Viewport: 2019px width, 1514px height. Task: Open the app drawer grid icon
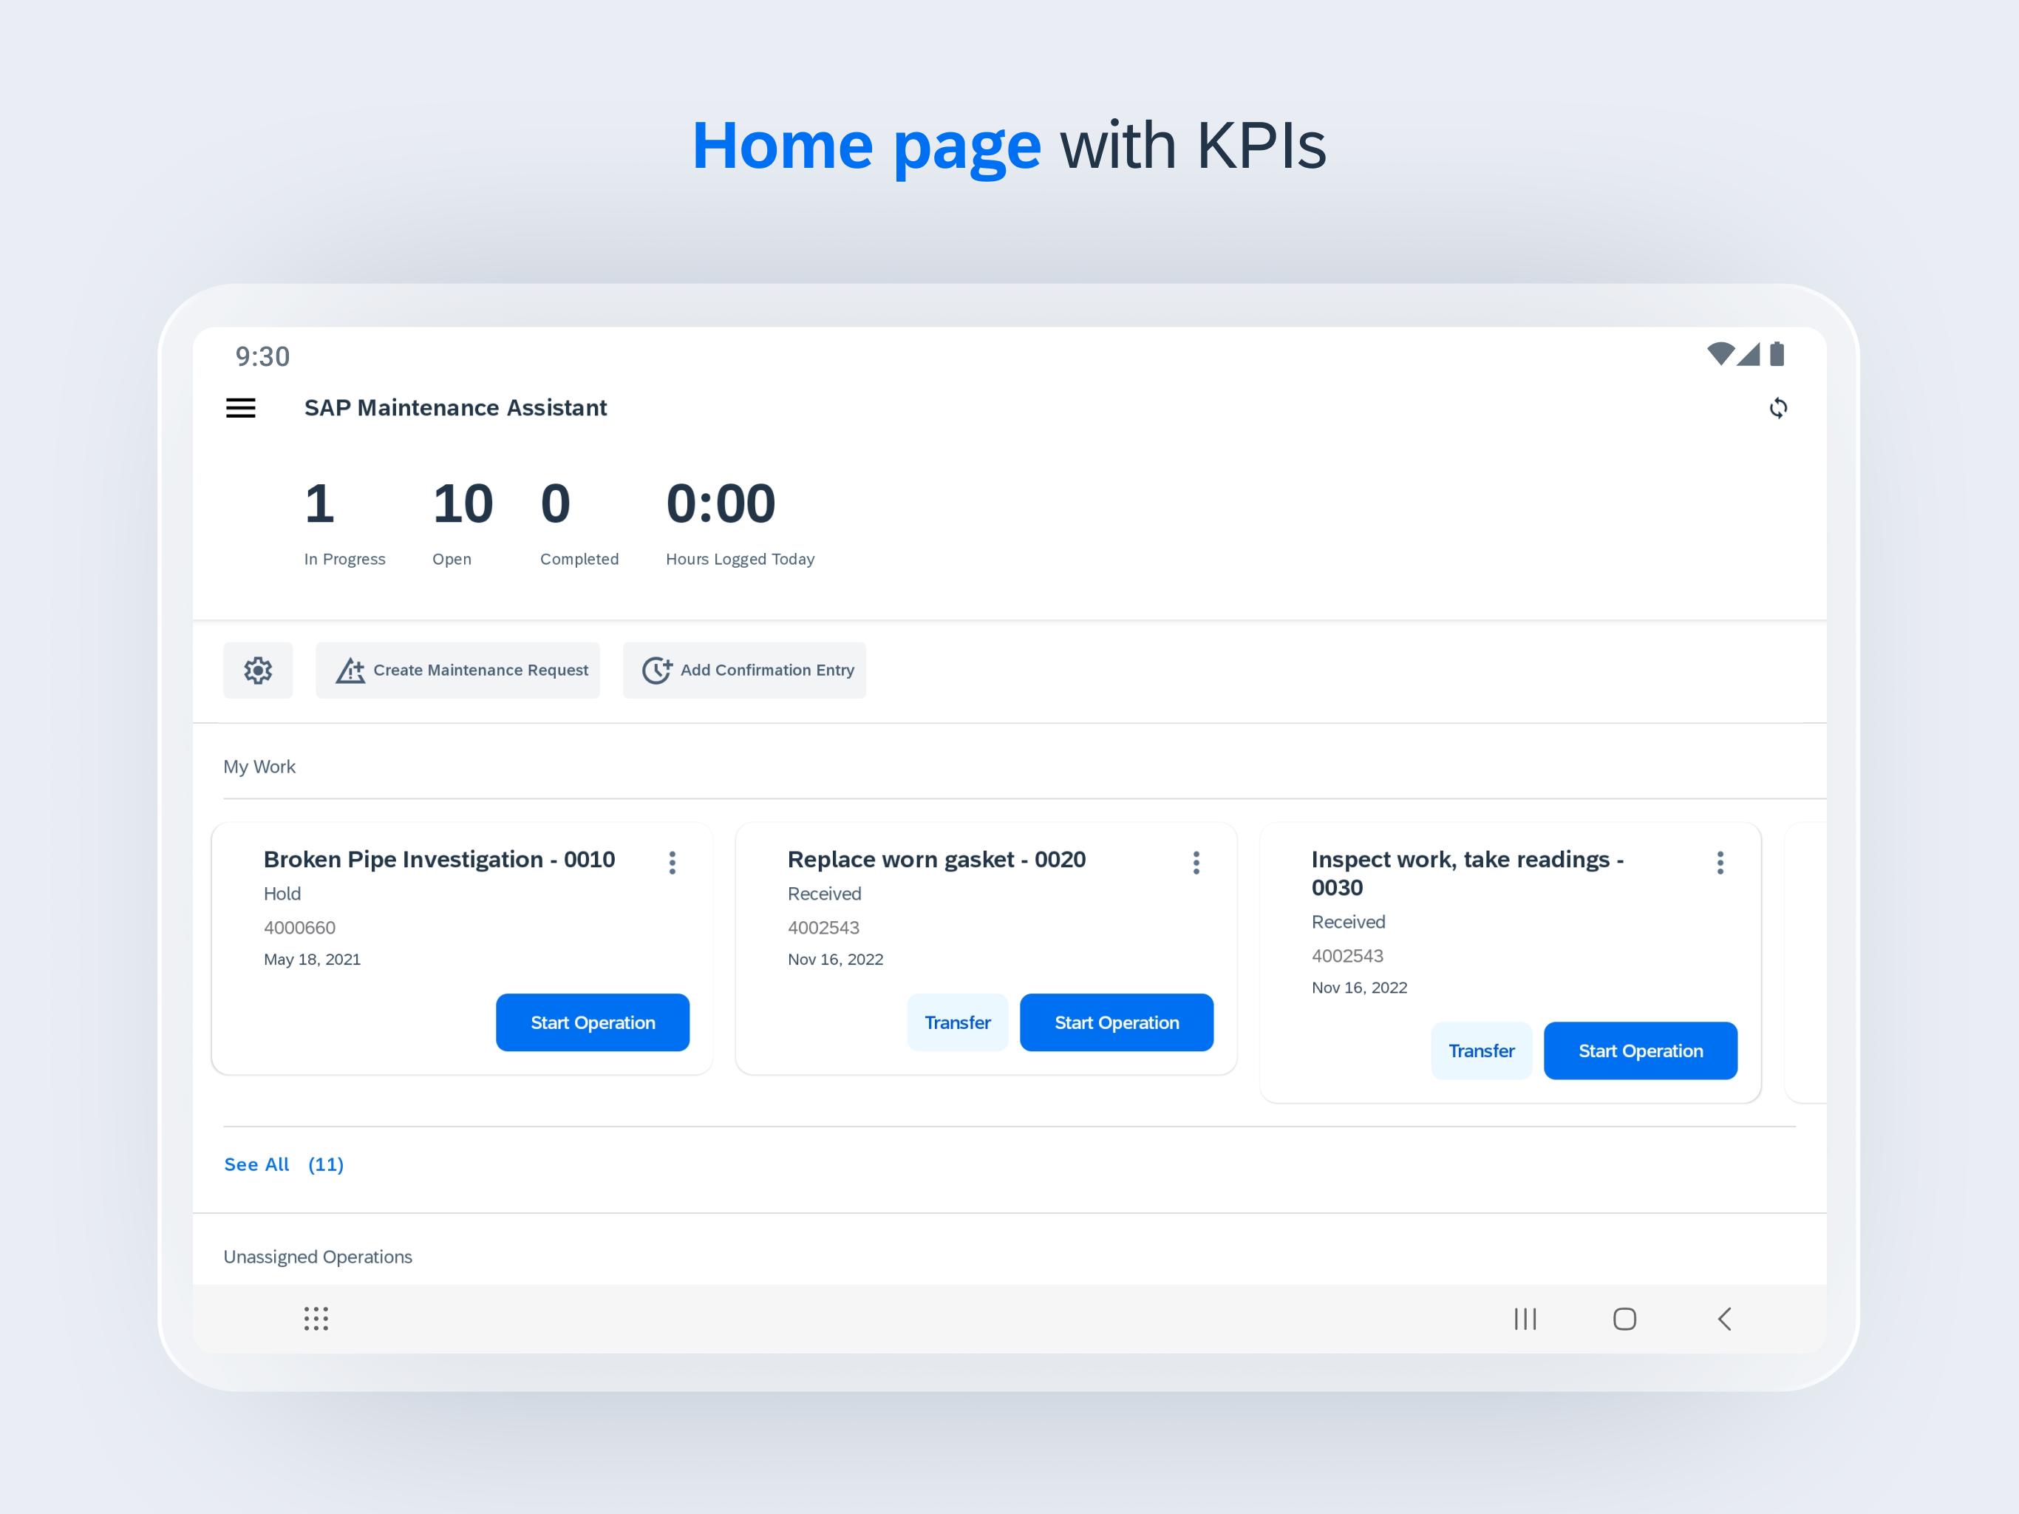coord(316,1319)
